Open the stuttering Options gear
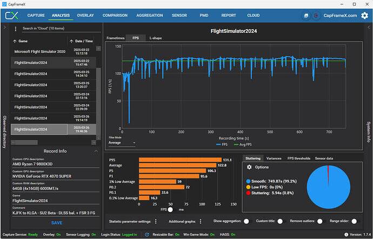 coord(249,167)
